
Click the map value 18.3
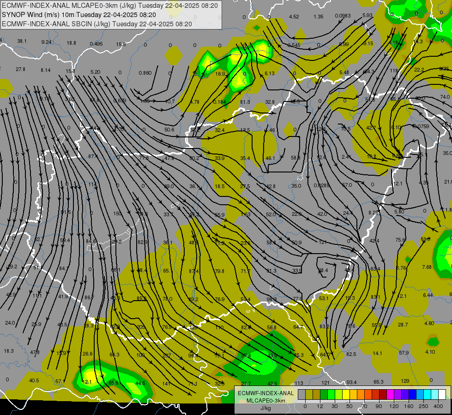click(x=9, y=351)
